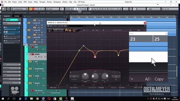Click the transport Record button
Screen dimensions: 180x101
pyautogui.click(x=85, y=9)
